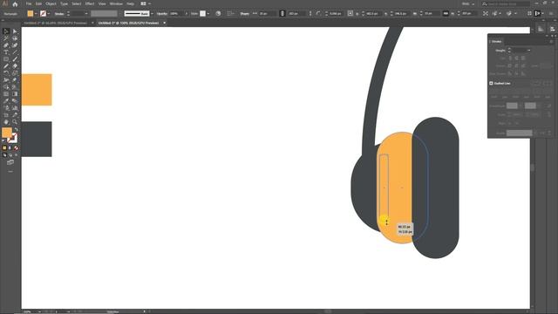The height and width of the screenshot is (314, 558).
Task: Open the View menu
Action: (102, 3)
